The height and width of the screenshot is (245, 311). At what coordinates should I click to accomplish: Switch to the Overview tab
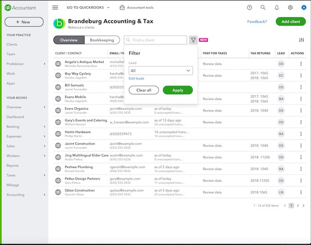click(x=69, y=40)
